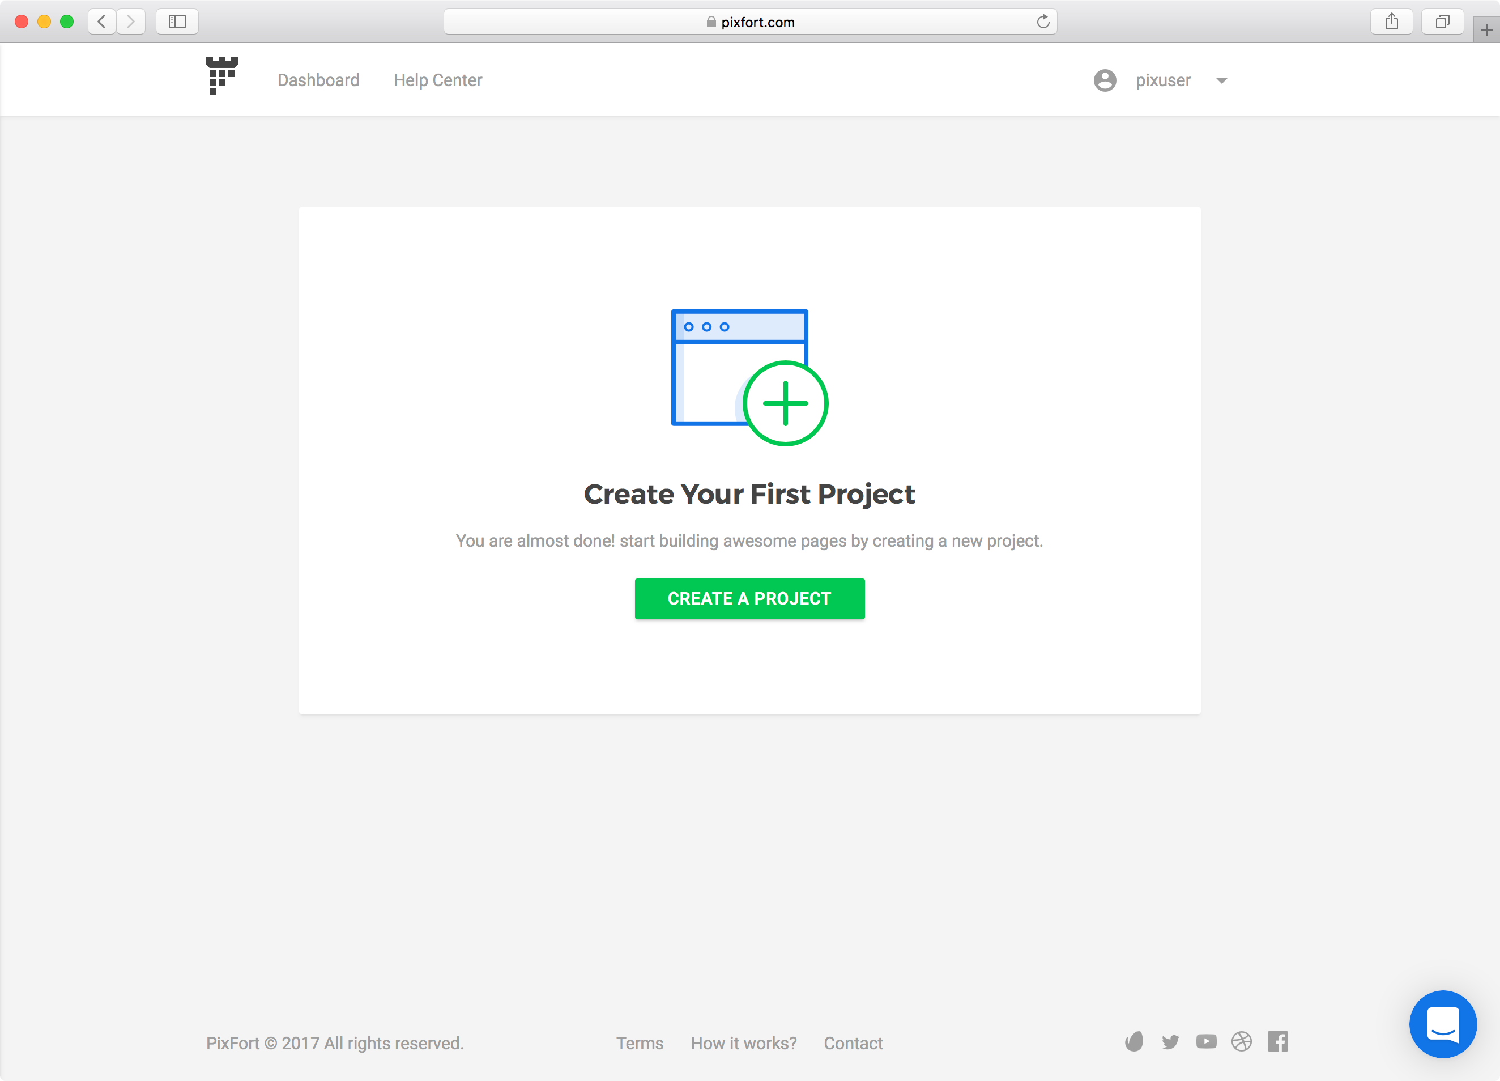Open the Dashboard nav link
Image resolution: width=1500 pixels, height=1081 pixels.
[x=318, y=80]
